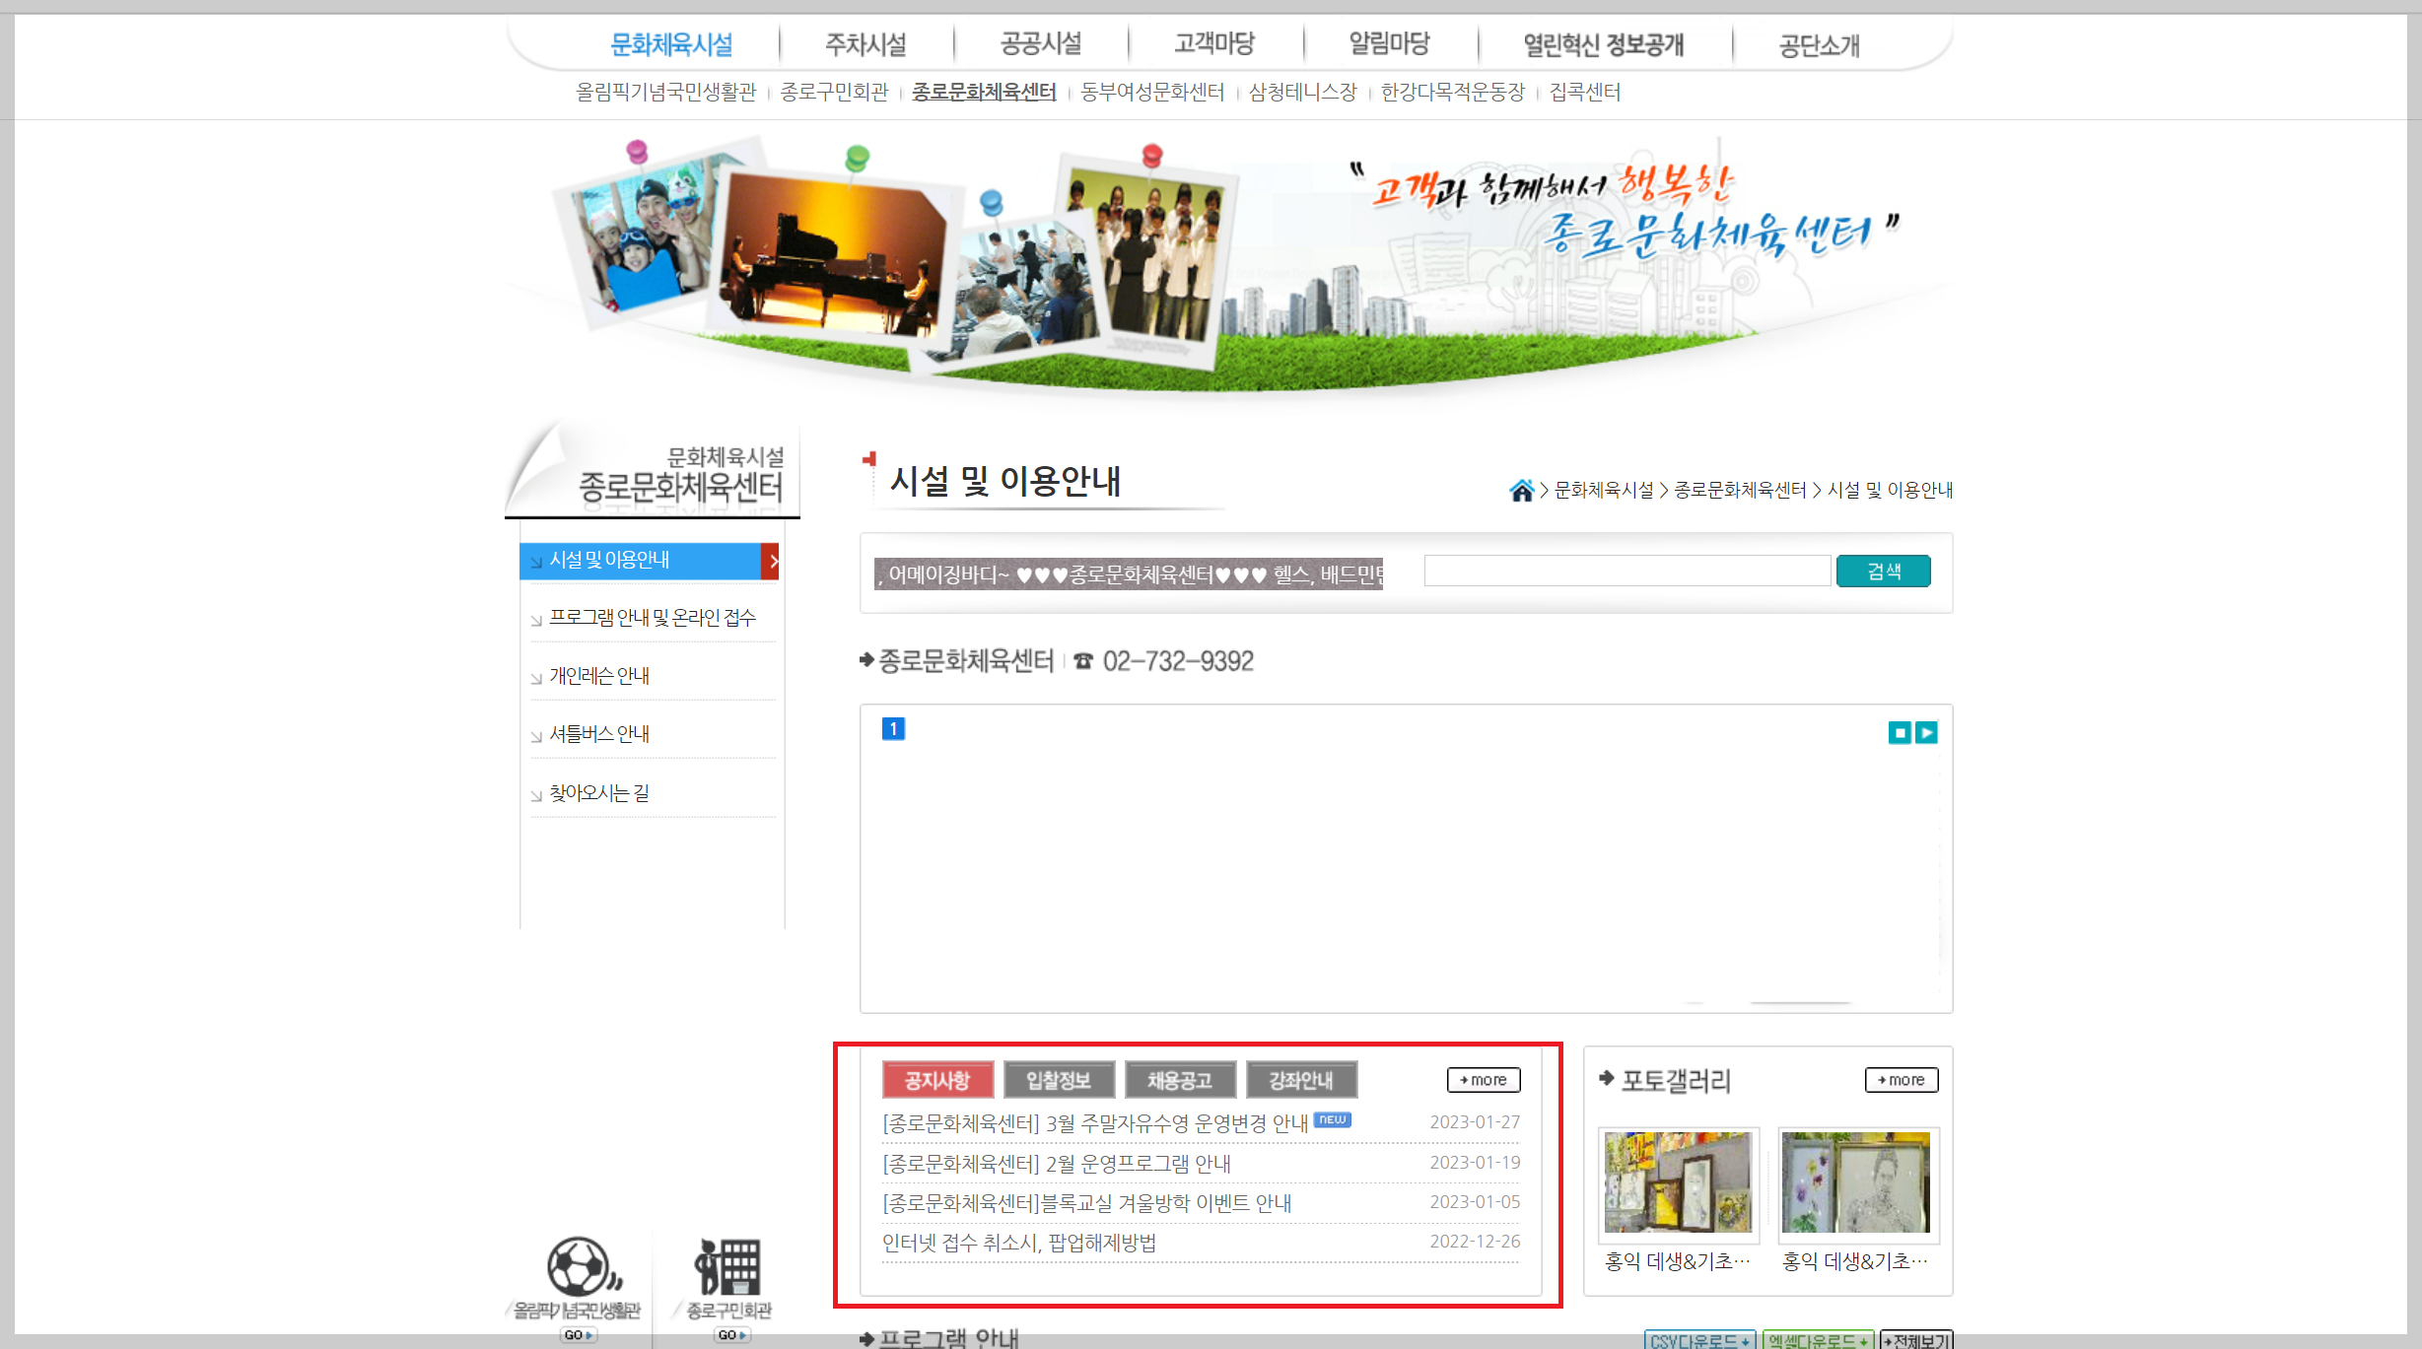Image resolution: width=2422 pixels, height=1349 pixels.
Task: Open more for 공지사항 notice list
Action: [1483, 1080]
